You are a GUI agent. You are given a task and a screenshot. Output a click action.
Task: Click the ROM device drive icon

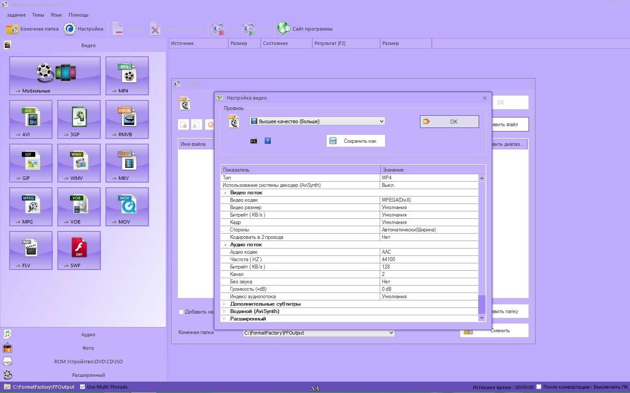click(x=7, y=362)
